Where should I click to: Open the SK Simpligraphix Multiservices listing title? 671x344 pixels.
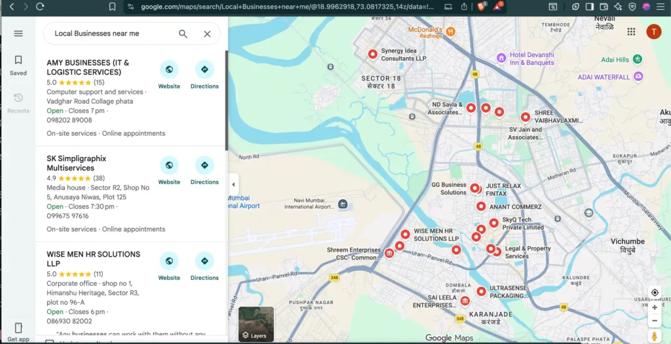[x=77, y=163]
